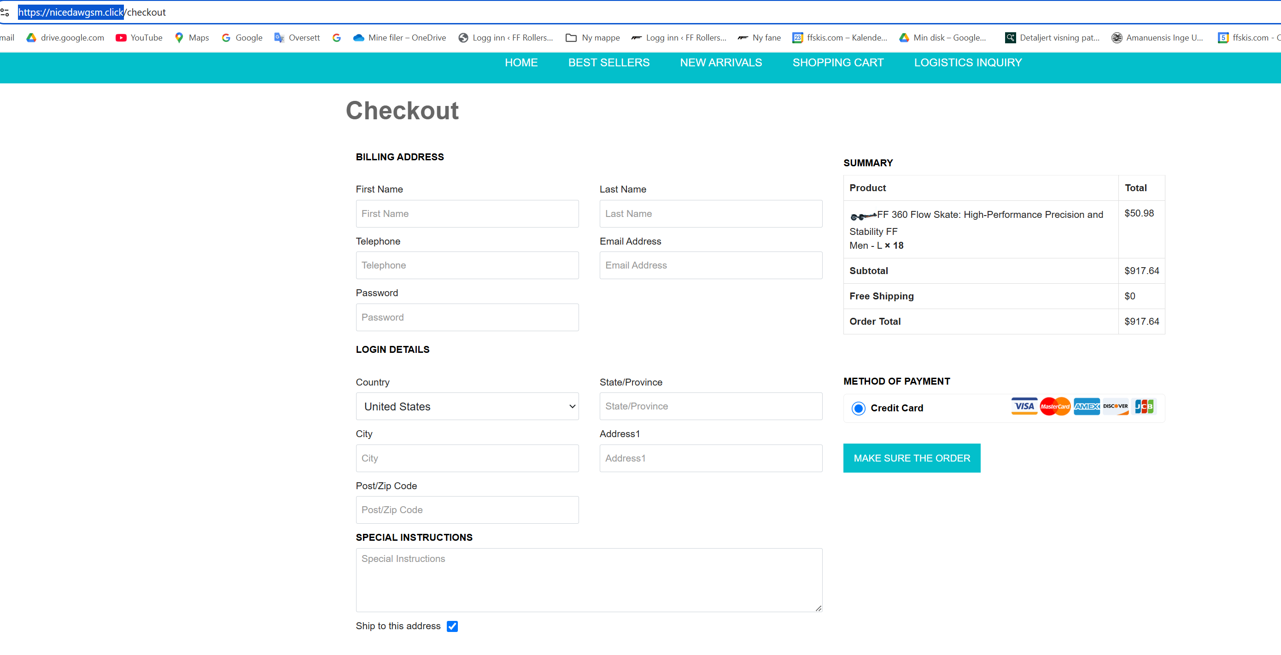This screenshot has width=1281, height=655.
Task: Go to HOME in the navigation bar
Action: pyautogui.click(x=521, y=63)
